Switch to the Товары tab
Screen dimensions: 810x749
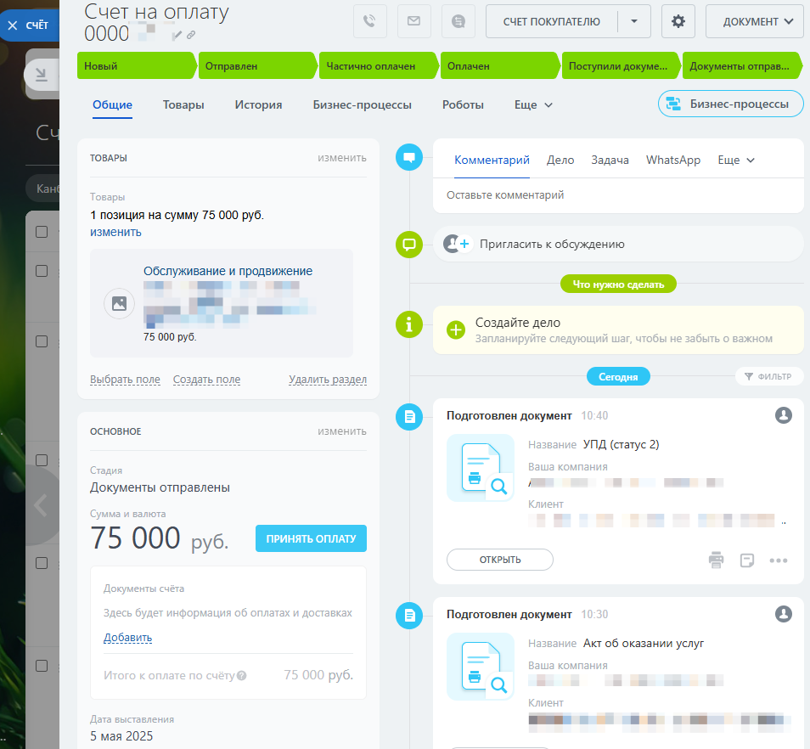(x=183, y=104)
